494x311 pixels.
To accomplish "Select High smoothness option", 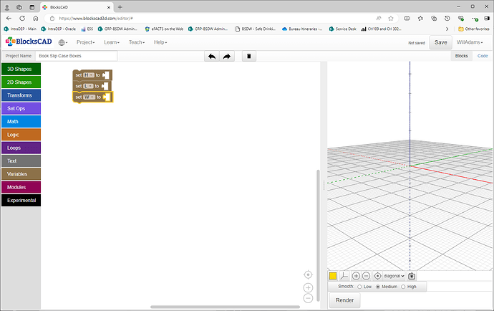I will point(403,287).
